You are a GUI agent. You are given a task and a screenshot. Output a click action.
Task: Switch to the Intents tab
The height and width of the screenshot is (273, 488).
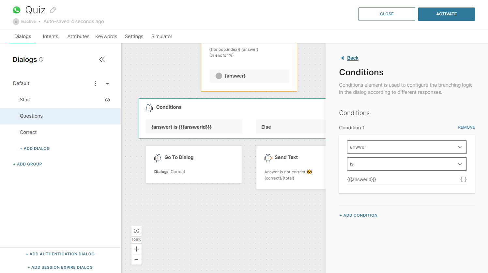(x=51, y=36)
